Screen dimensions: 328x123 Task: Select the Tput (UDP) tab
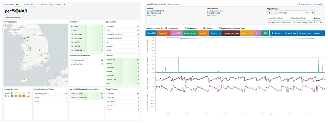163,33
